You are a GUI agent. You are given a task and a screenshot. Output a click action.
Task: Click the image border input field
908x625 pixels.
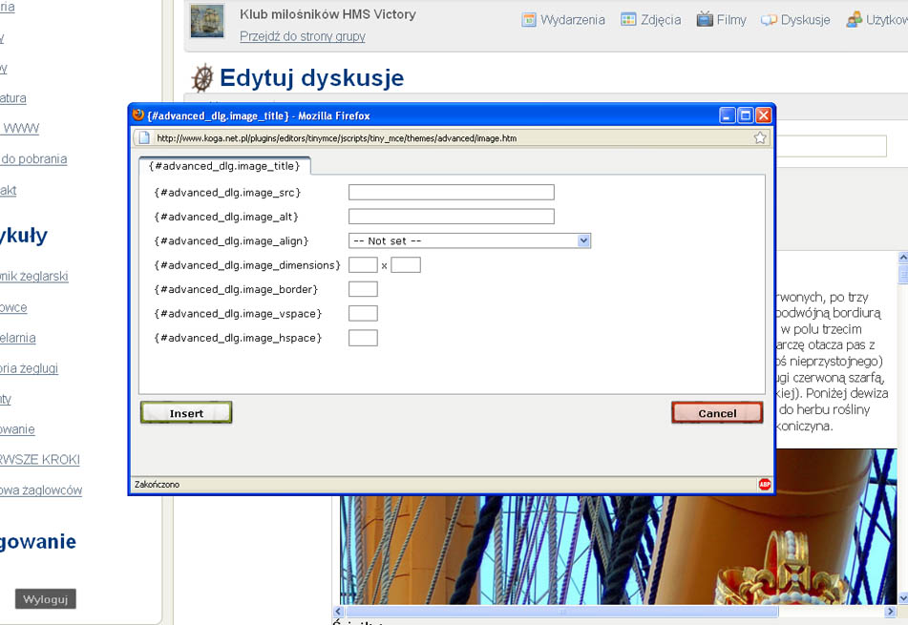pos(363,289)
